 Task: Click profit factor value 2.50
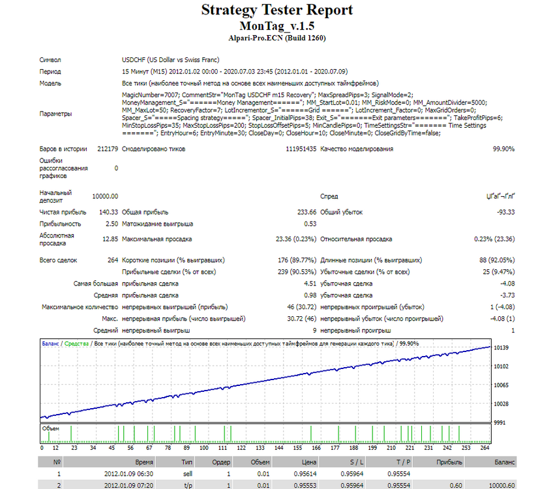click(112, 224)
